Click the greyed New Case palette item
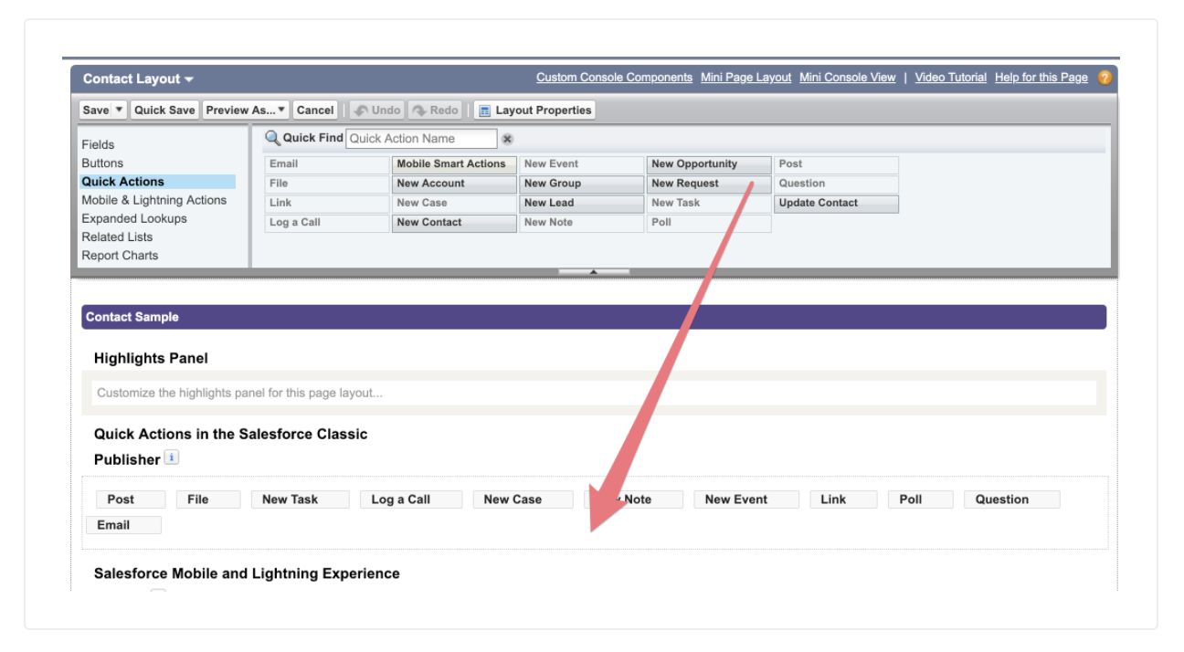The image size is (1184, 652). (x=454, y=204)
